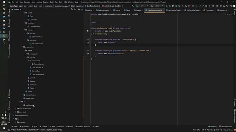Open File Explorer from the taskbar
Viewport: 236px width, 132px height.
tap(4, 21)
